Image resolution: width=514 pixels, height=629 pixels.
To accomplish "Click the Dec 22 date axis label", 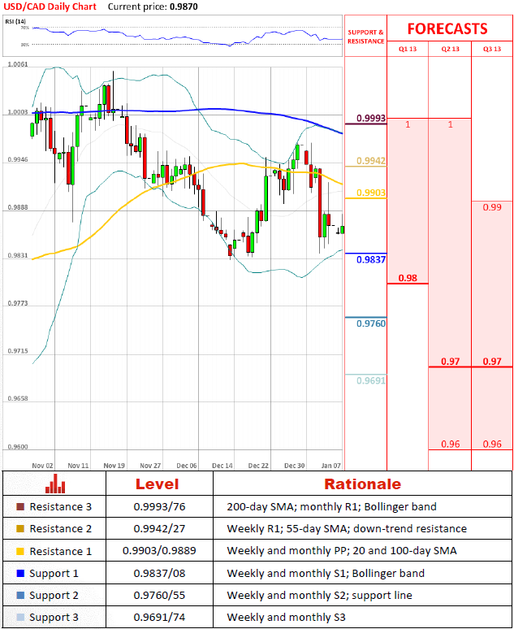I will (258, 466).
